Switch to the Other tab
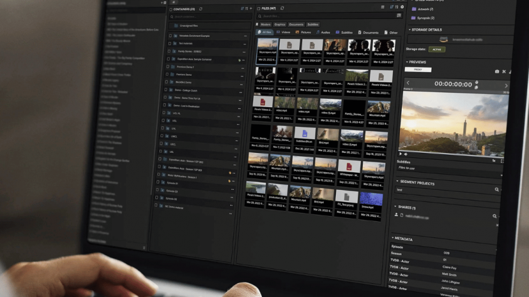The height and width of the screenshot is (297, 529). click(x=391, y=33)
